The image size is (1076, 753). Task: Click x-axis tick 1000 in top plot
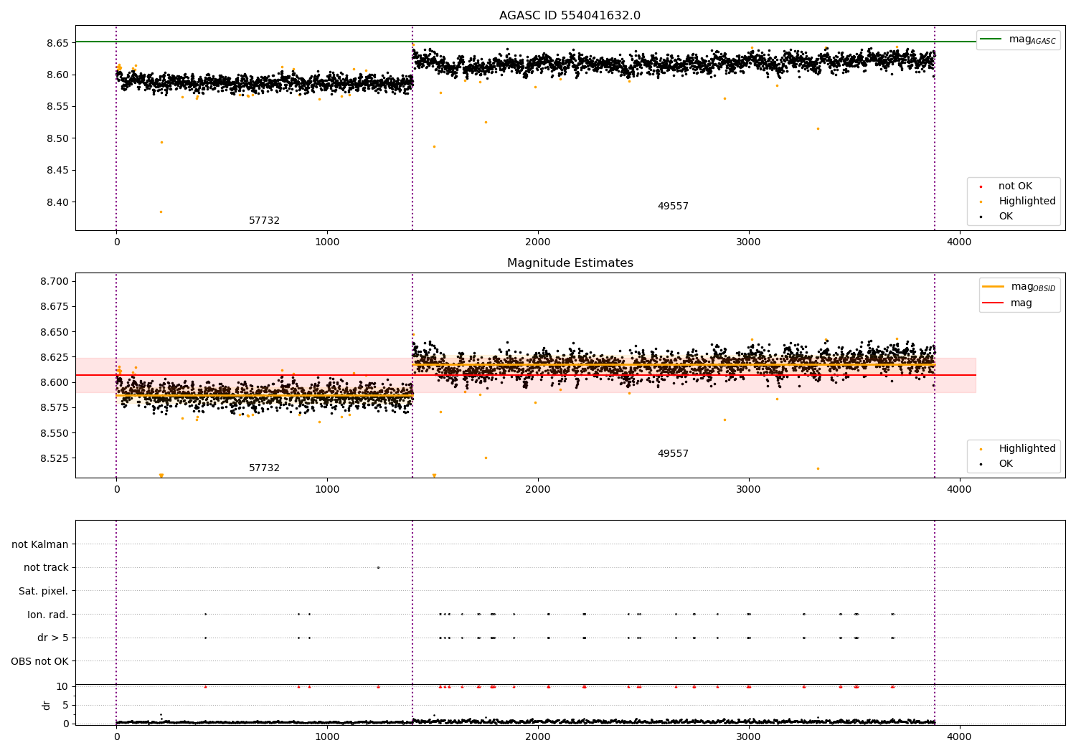[x=327, y=242]
